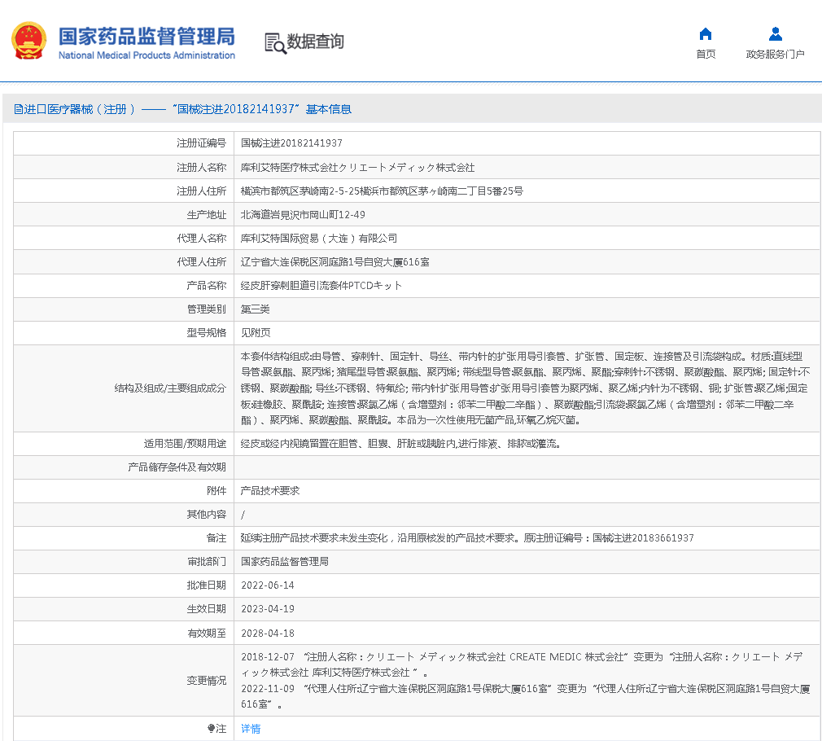
Task: Click remarks 延续注册产品技术要求 text
Action: coord(467,538)
